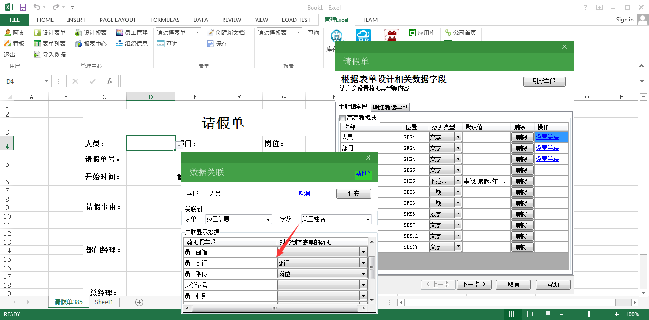Viewport: 649px width, 320px height.
Task: Click Sign in at the top right
Action: click(625, 20)
